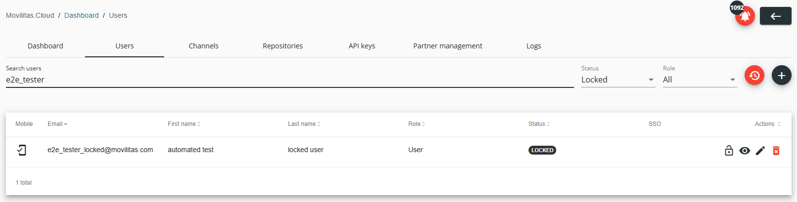Open the API keys tab
This screenshot has height=202, width=797.
(x=362, y=46)
